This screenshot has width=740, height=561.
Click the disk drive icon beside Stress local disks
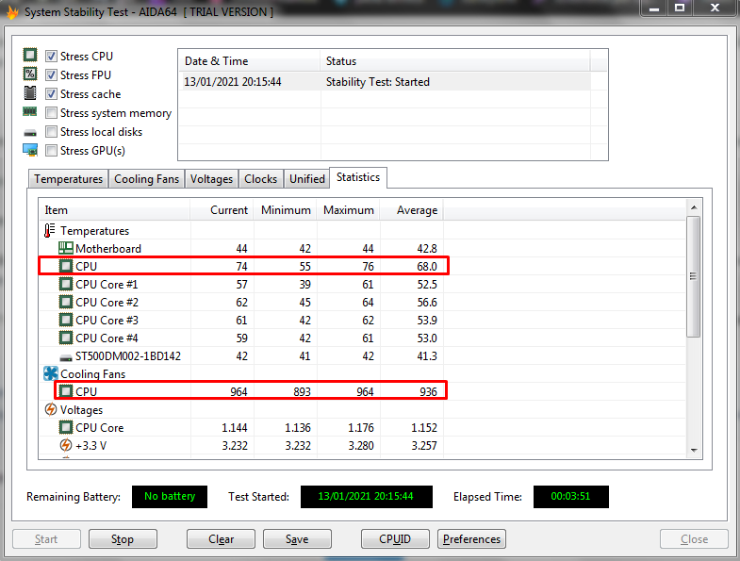point(30,133)
